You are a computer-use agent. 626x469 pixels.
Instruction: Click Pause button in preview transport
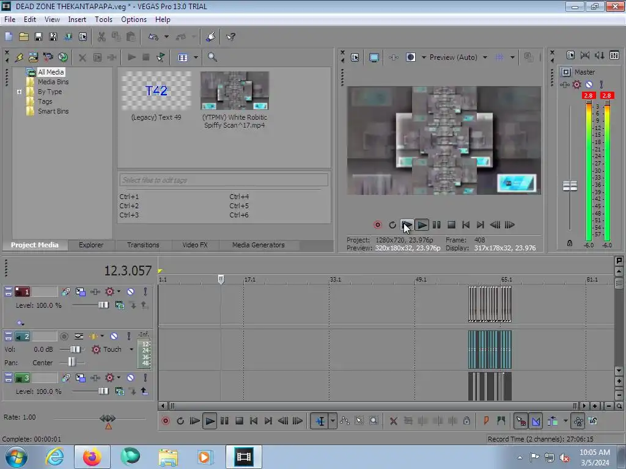[436, 225]
